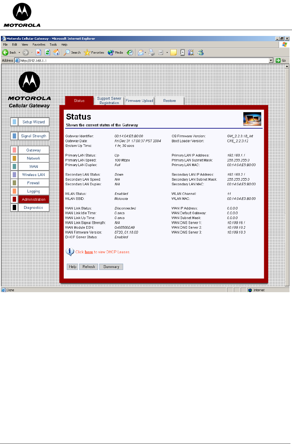Open the Search toolbar button
This screenshot has height=444, width=292.
tap(72, 53)
